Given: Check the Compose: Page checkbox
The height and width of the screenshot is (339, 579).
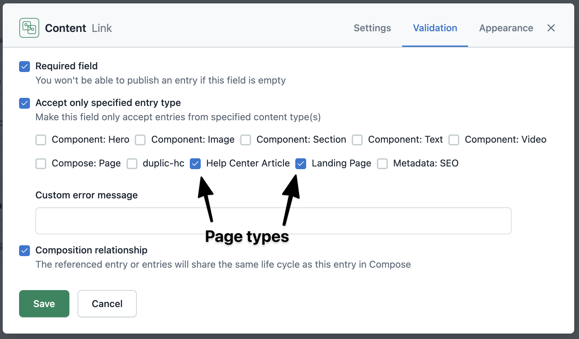Looking at the screenshot, I should click(41, 164).
